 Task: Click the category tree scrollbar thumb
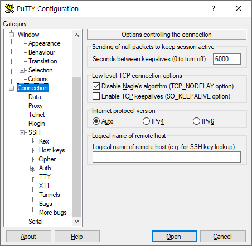coord(76,147)
